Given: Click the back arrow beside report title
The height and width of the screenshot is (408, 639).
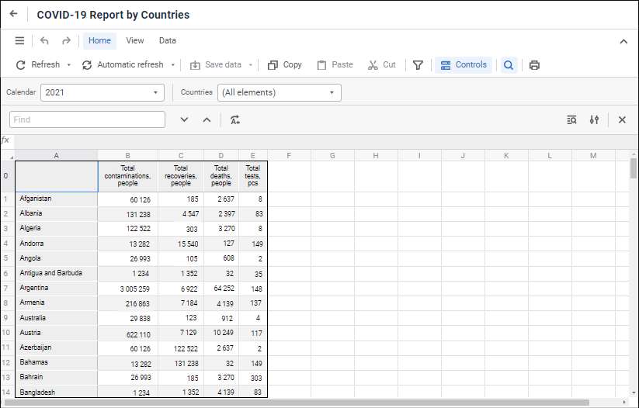Looking at the screenshot, I should tap(13, 14).
